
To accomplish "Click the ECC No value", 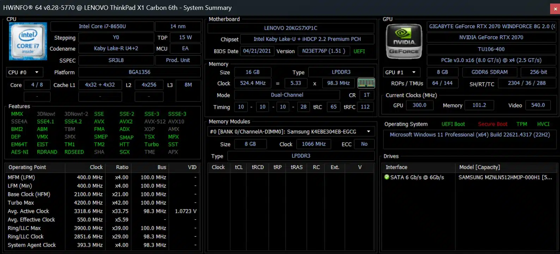I will (x=364, y=144).
